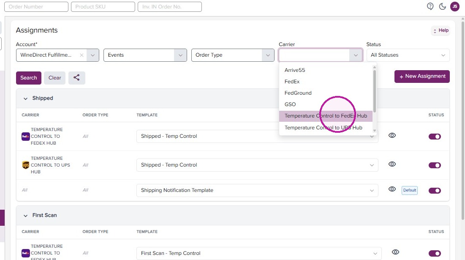Viewport: 465px width, 260px height.
Task: Preview Shipping Notification Template eye icon
Action: tap(392, 189)
